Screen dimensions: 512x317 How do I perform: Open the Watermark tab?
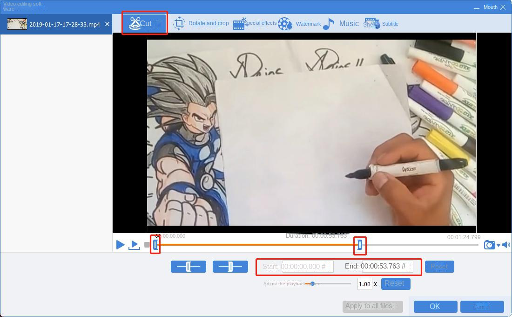point(299,24)
